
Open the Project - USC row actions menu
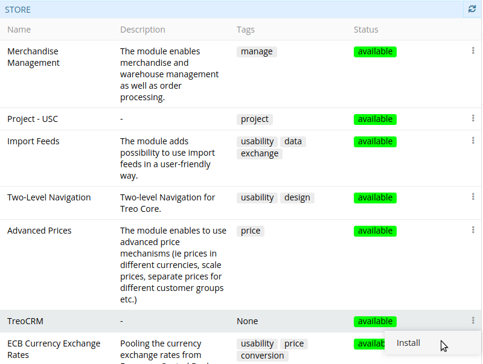(x=473, y=118)
